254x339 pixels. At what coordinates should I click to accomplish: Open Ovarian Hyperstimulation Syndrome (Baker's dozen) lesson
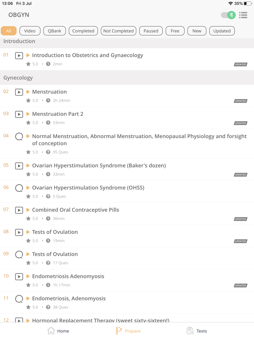[99, 165]
